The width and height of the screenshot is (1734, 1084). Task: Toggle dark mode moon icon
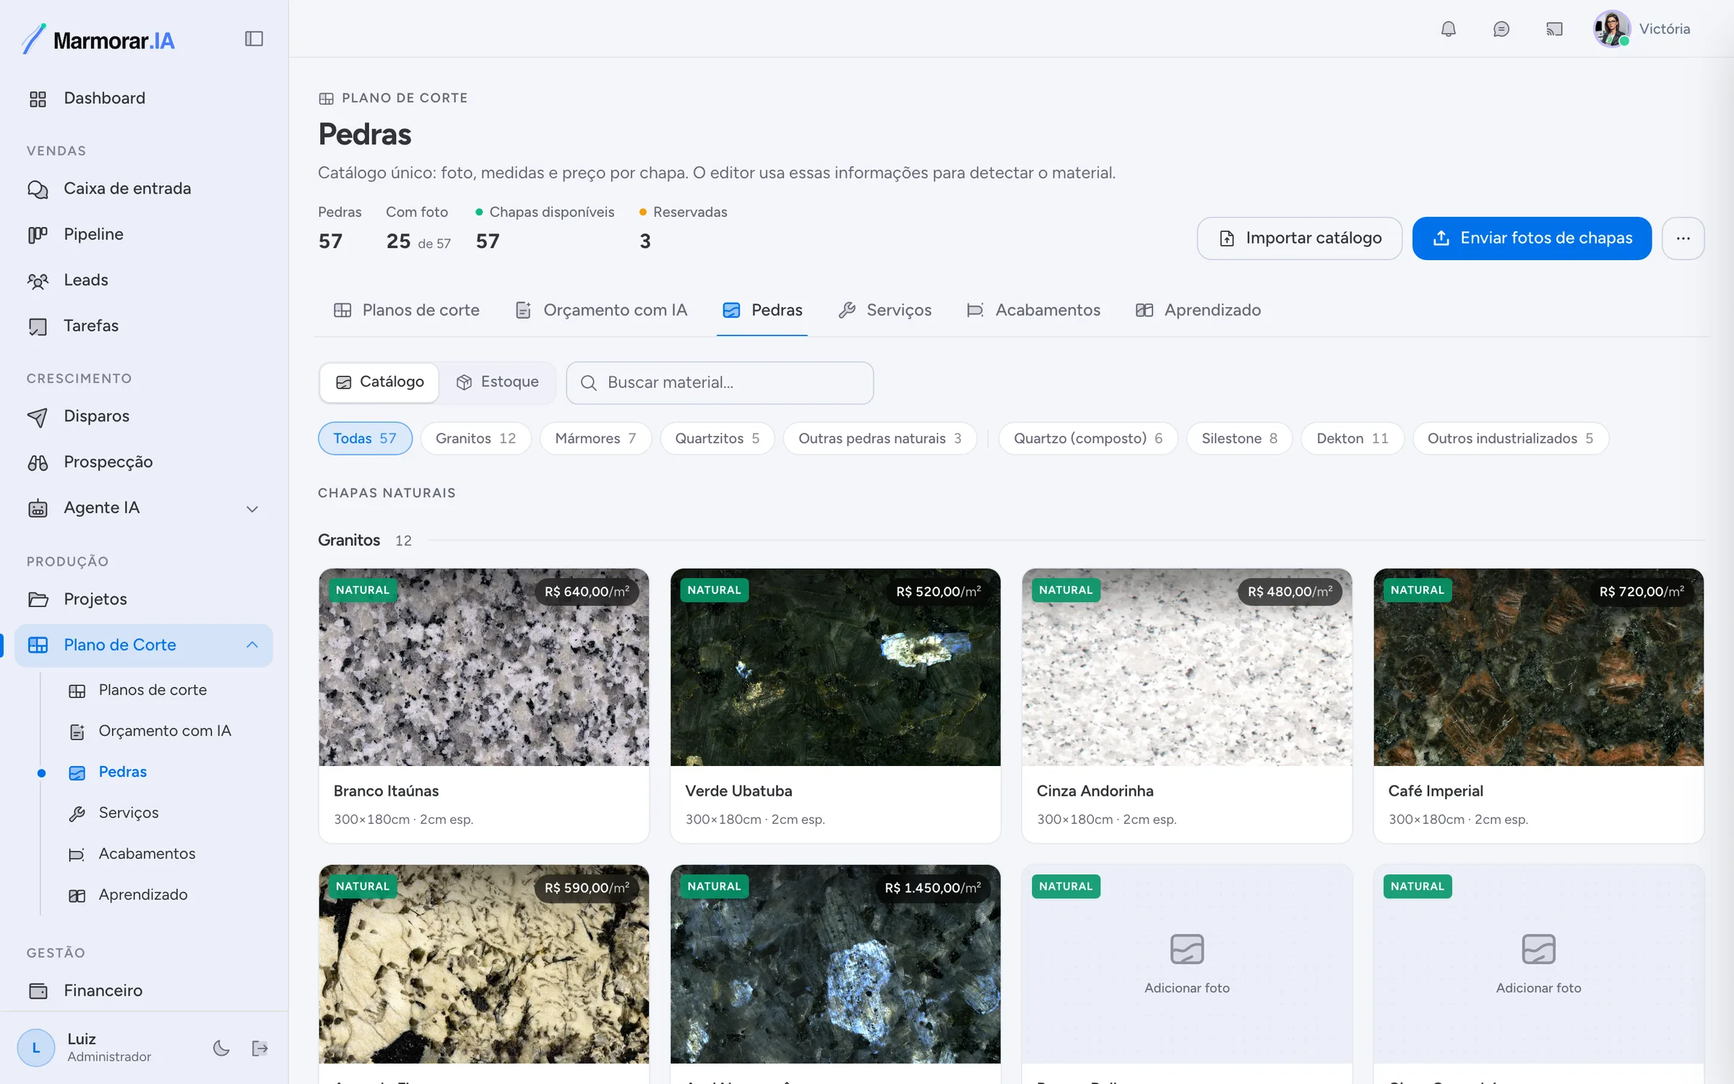(x=221, y=1048)
